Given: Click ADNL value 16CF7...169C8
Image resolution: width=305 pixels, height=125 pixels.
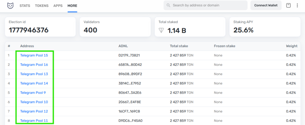Looking at the screenshot, I should click(x=129, y=111).
